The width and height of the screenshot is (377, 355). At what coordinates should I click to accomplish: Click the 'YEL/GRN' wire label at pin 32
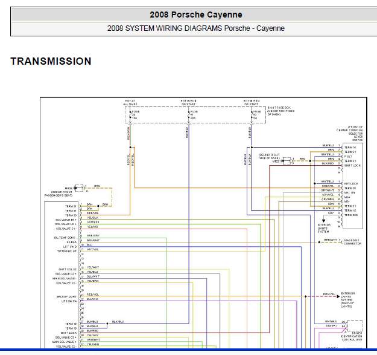[x=93, y=344]
